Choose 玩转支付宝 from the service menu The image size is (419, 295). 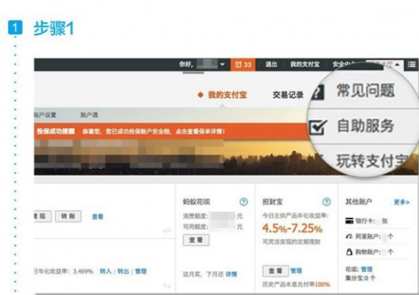click(x=373, y=161)
